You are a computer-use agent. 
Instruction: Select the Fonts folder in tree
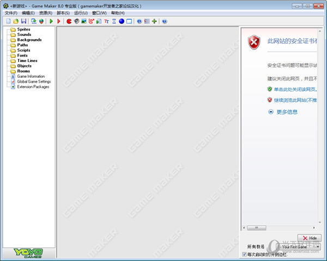[22, 55]
